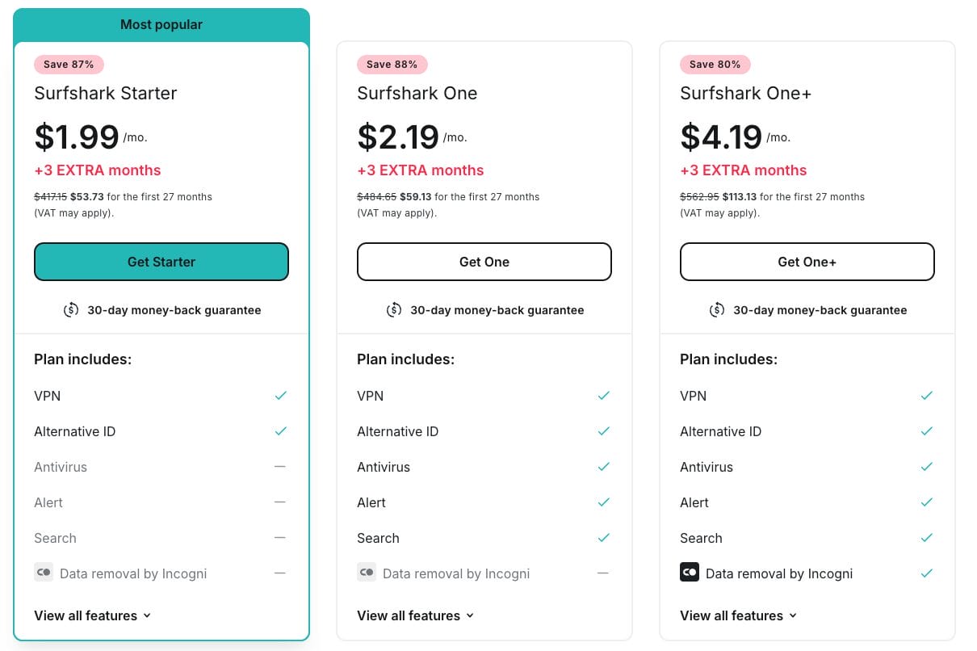
Task: Click the Most popular header tab
Action: tap(161, 24)
